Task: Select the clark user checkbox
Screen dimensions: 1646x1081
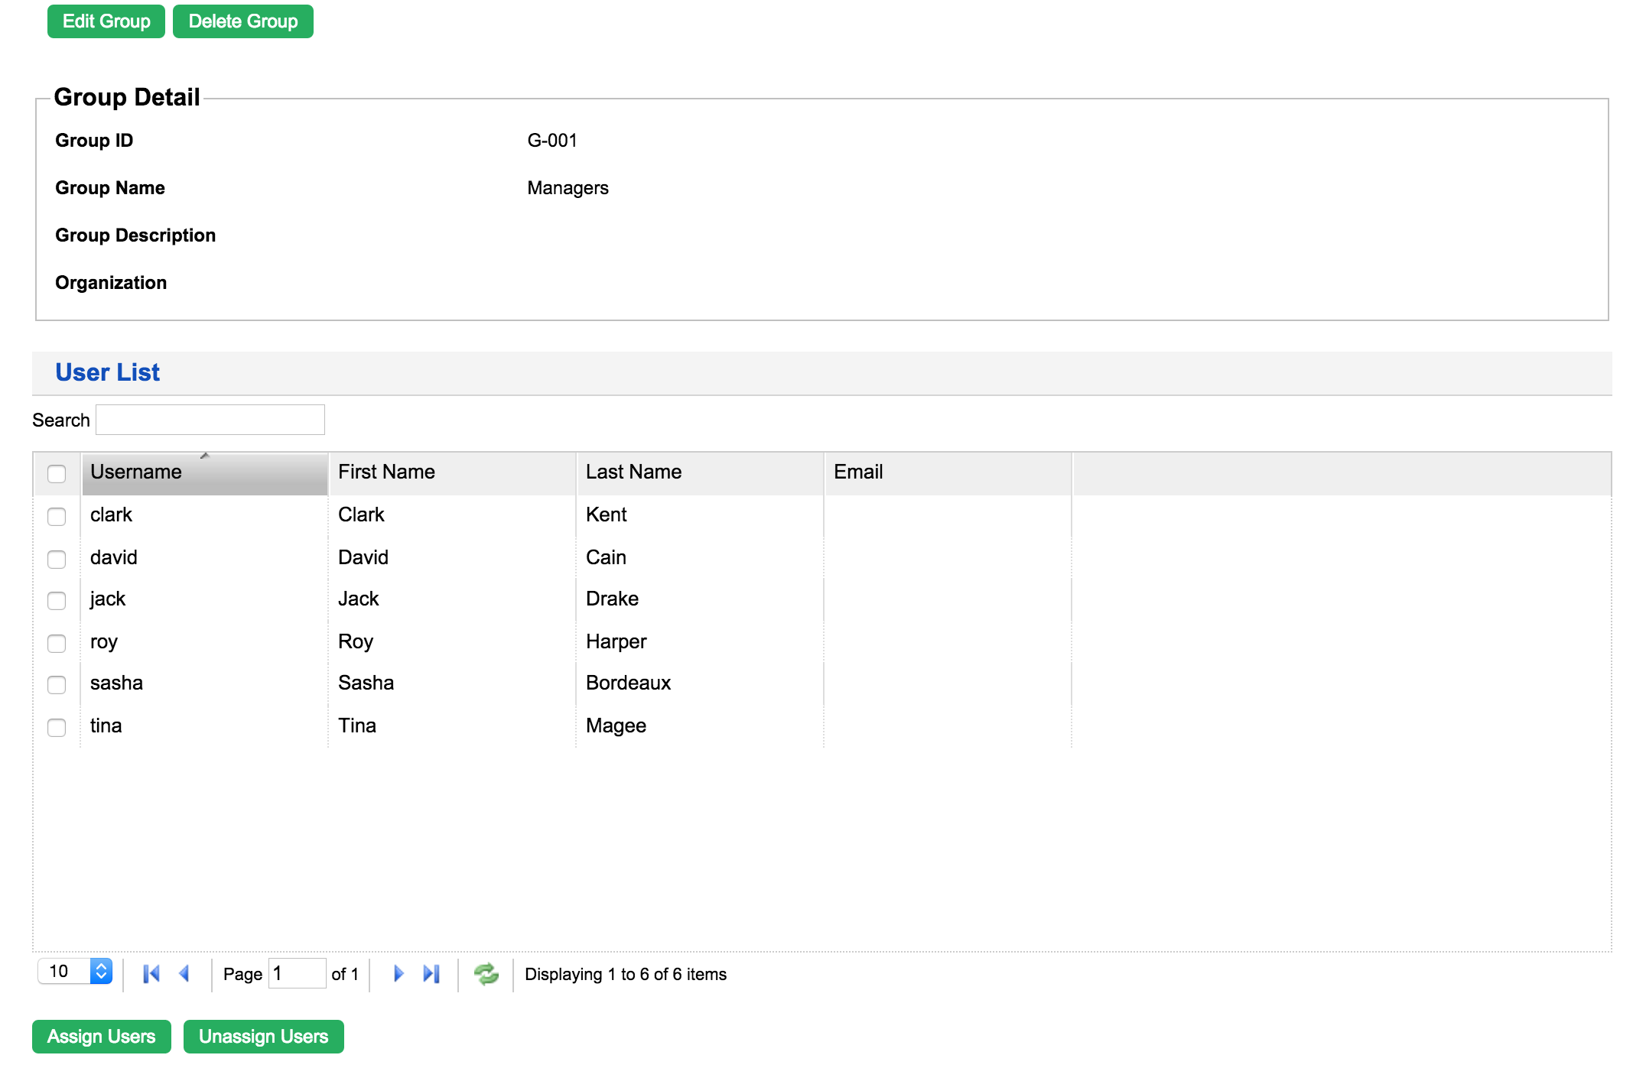Action: click(x=57, y=516)
